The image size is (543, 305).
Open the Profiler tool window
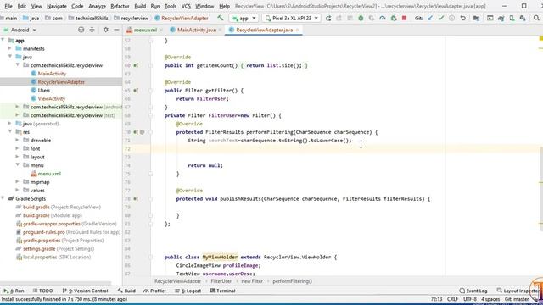point(154,291)
